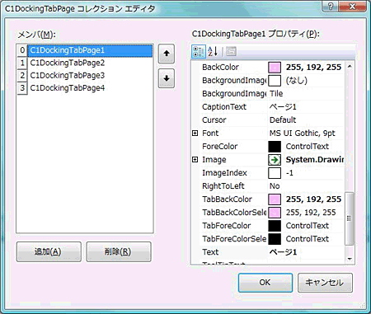Select the TabForeColorSelected ControlText value
Image resolution: width=371 pixels, height=314 pixels.
(308, 239)
